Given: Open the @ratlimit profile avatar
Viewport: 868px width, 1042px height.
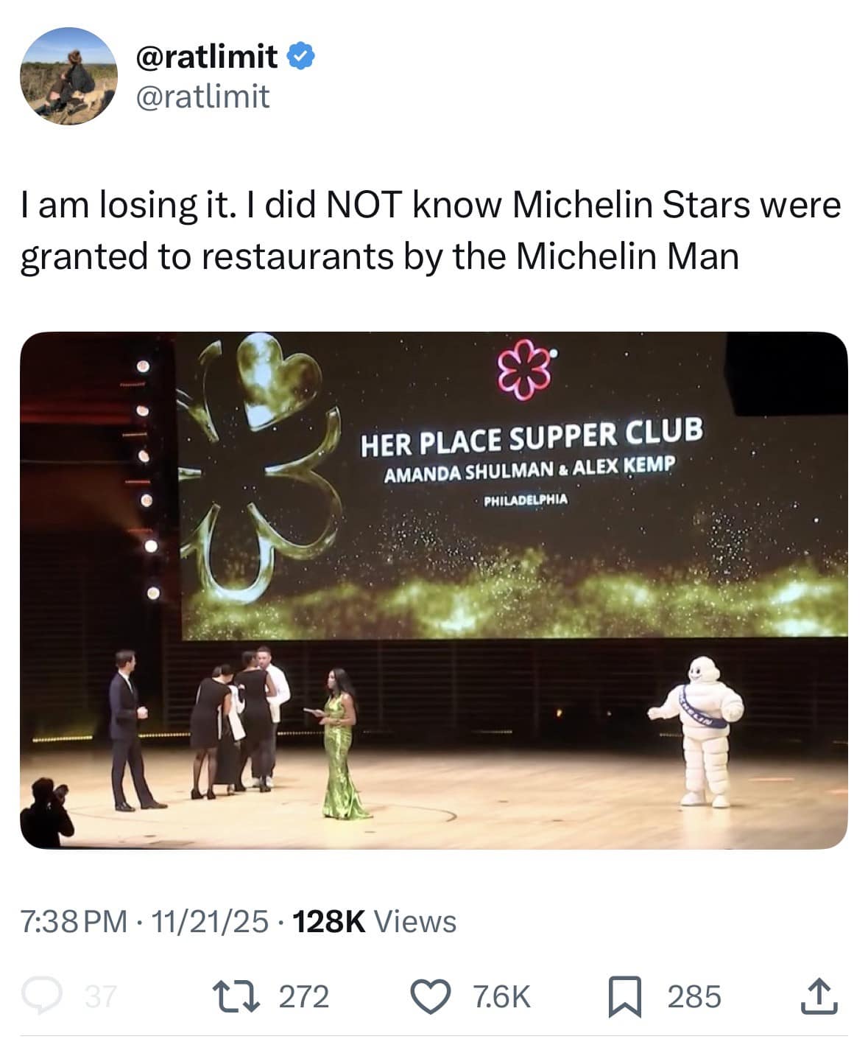Looking at the screenshot, I should click(x=68, y=76).
